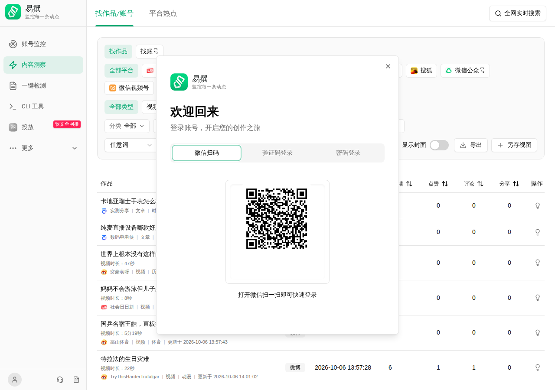Viewport: 555px width, 390px height.
Task: Open 一键检测 from the sidebar
Action: click(43, 86)
